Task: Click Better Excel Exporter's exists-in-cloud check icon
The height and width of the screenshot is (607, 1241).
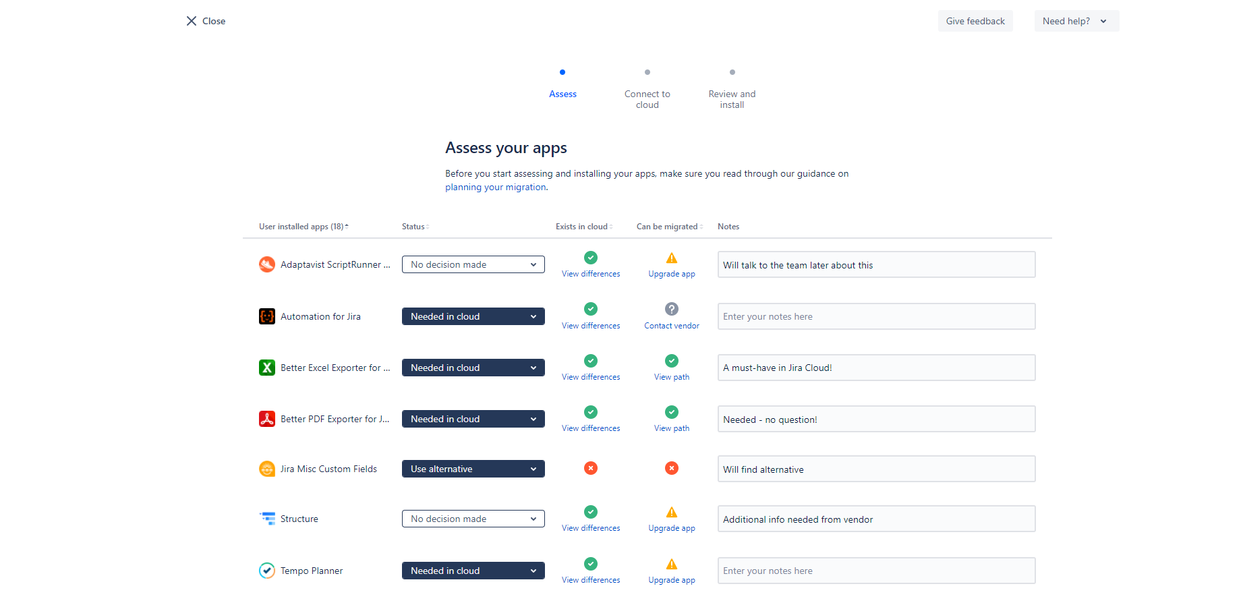Action: click(591, 361)
